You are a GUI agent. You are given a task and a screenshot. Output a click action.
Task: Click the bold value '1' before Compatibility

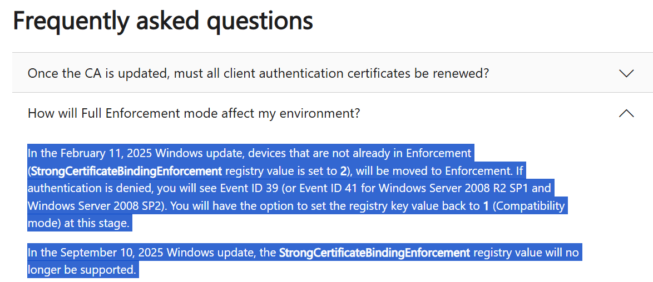point(486,206)
